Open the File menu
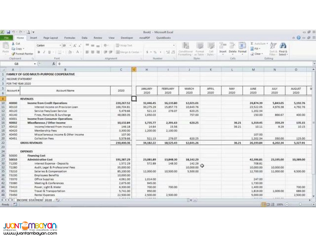The width and height of the screenshot is (316, 237). (x=7, y=38)
